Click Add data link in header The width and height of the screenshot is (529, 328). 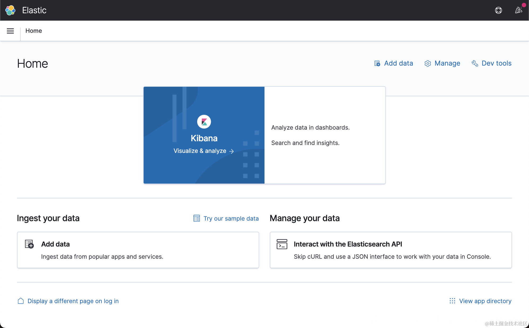(x=398, y=63)
